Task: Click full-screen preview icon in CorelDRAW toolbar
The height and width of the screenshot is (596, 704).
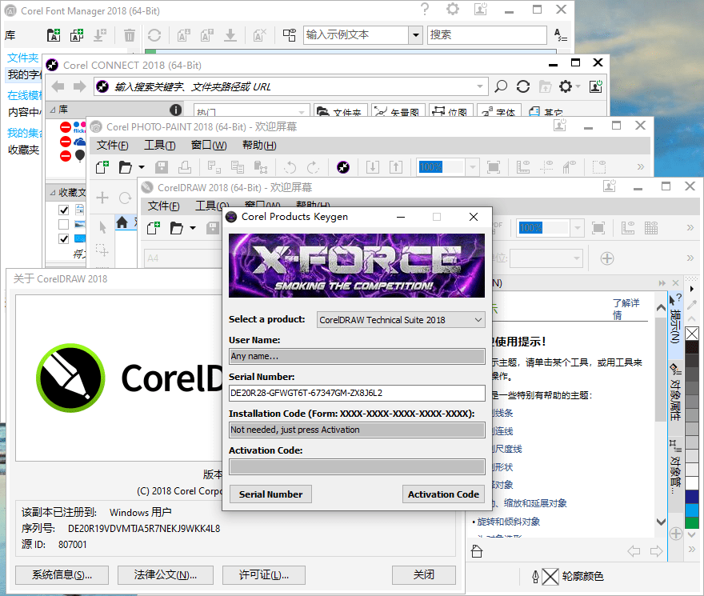Action: tap(598, 228)
